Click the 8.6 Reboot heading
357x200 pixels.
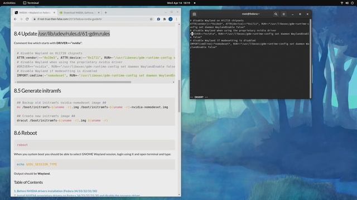[x=25, y=133]
